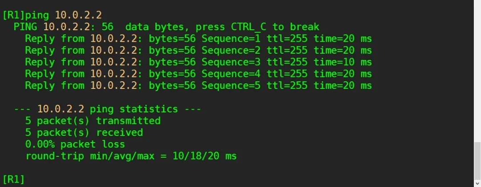Click the [R1] prompt before ping command

click(x=13, y=15)
